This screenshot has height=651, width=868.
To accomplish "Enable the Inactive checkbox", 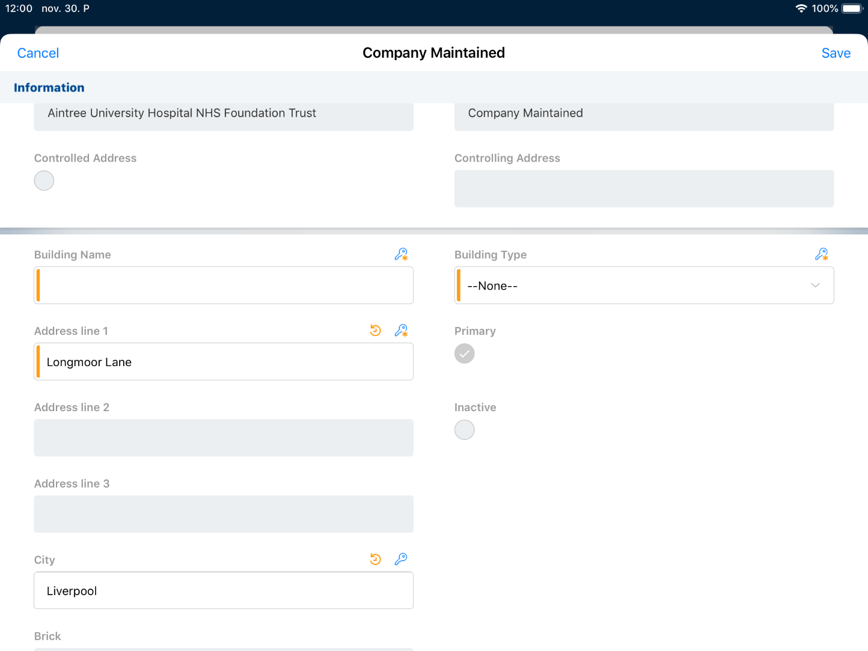I will point(464,430).
